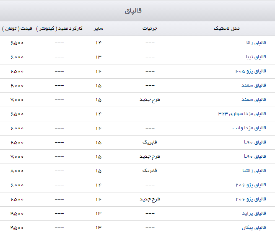The height and width of the screenshot is (233, 275).
Task: Click the قالپاق تیبا product link
Action: click(x=257, y=57)
